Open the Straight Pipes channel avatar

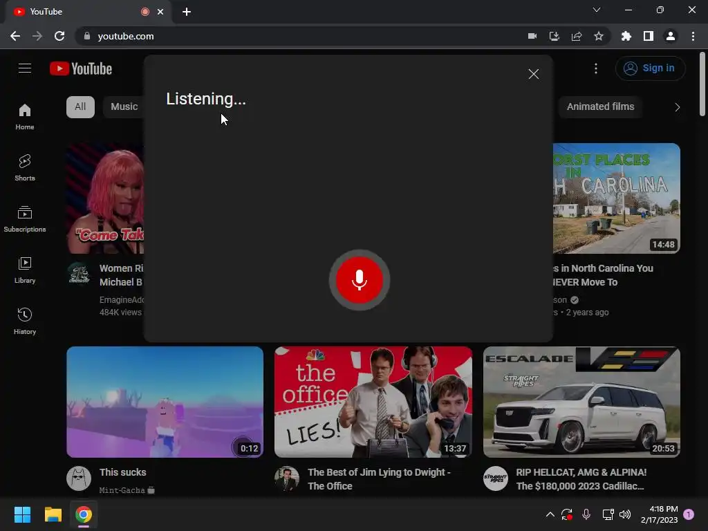496,478
